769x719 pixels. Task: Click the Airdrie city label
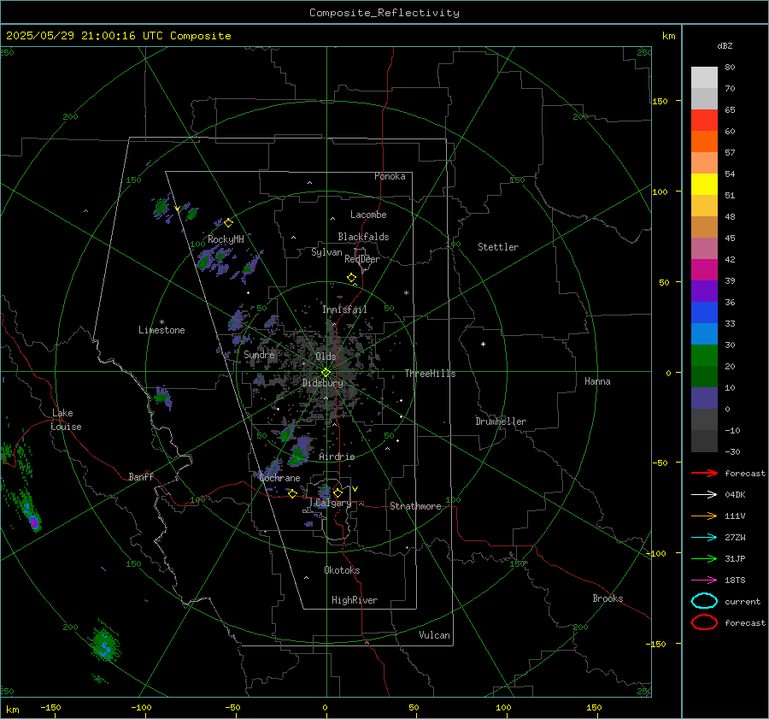(x=337, y=457)
